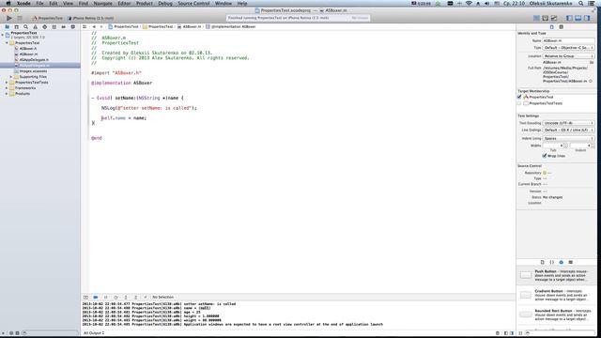The width and height of the screenshot is (601, 338).
Task: Collapse the PropertiesTest group folder
Action: point(7,43)
